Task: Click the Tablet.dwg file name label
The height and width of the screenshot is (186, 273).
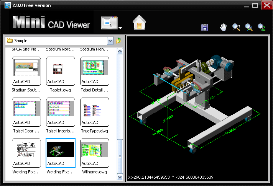Action: 61,90
